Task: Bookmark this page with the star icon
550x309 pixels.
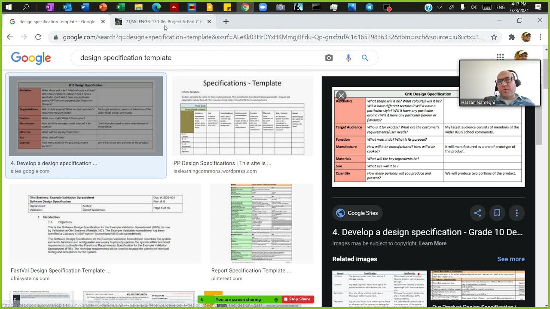Action: click(494, 37)
